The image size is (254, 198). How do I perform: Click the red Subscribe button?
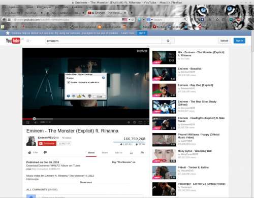47,144
